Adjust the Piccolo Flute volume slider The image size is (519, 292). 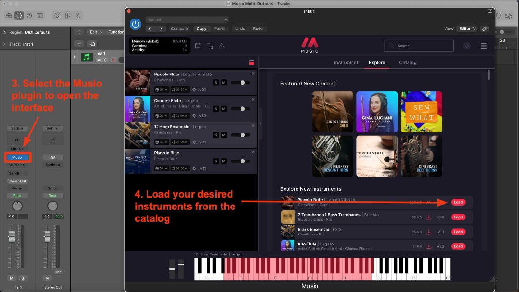point(241,83)
